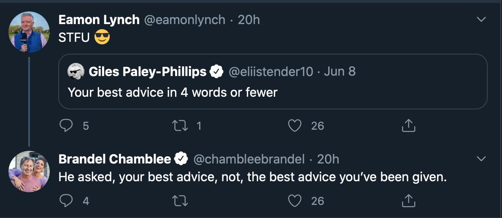Open 20h timestamp on Brandel's reply
The width and height of the screenshot is (502, 218).
328,159
